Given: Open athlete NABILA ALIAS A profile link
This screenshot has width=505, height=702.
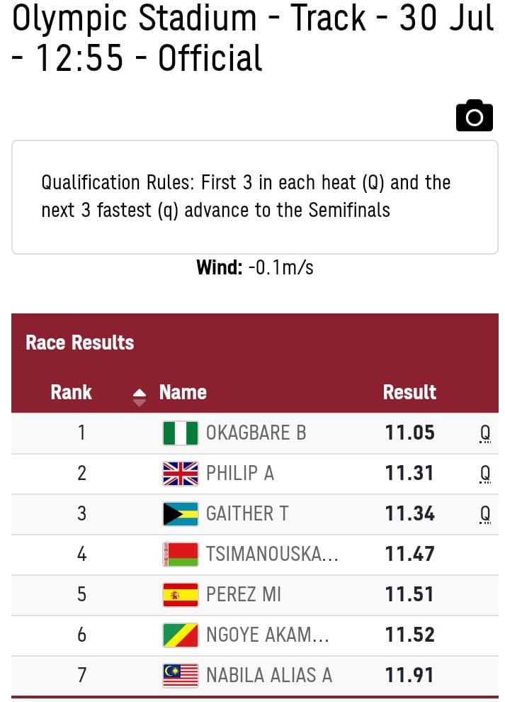Looking at the screenshot, I should (x=269, y=675).
